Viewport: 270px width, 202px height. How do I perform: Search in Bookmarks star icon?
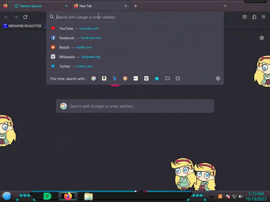pos(157,78)
